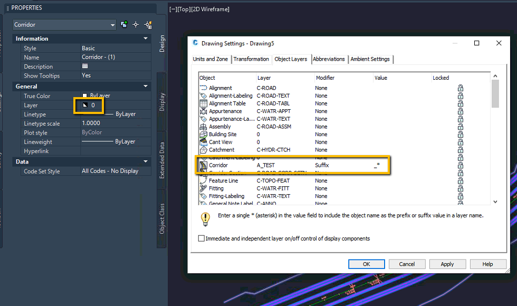Click the [Top] view control
This screenshot has width=517, height=306.
pyautogui.click(x=184, y=9)
